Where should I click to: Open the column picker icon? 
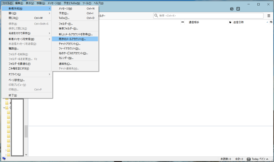coord(271,22)
